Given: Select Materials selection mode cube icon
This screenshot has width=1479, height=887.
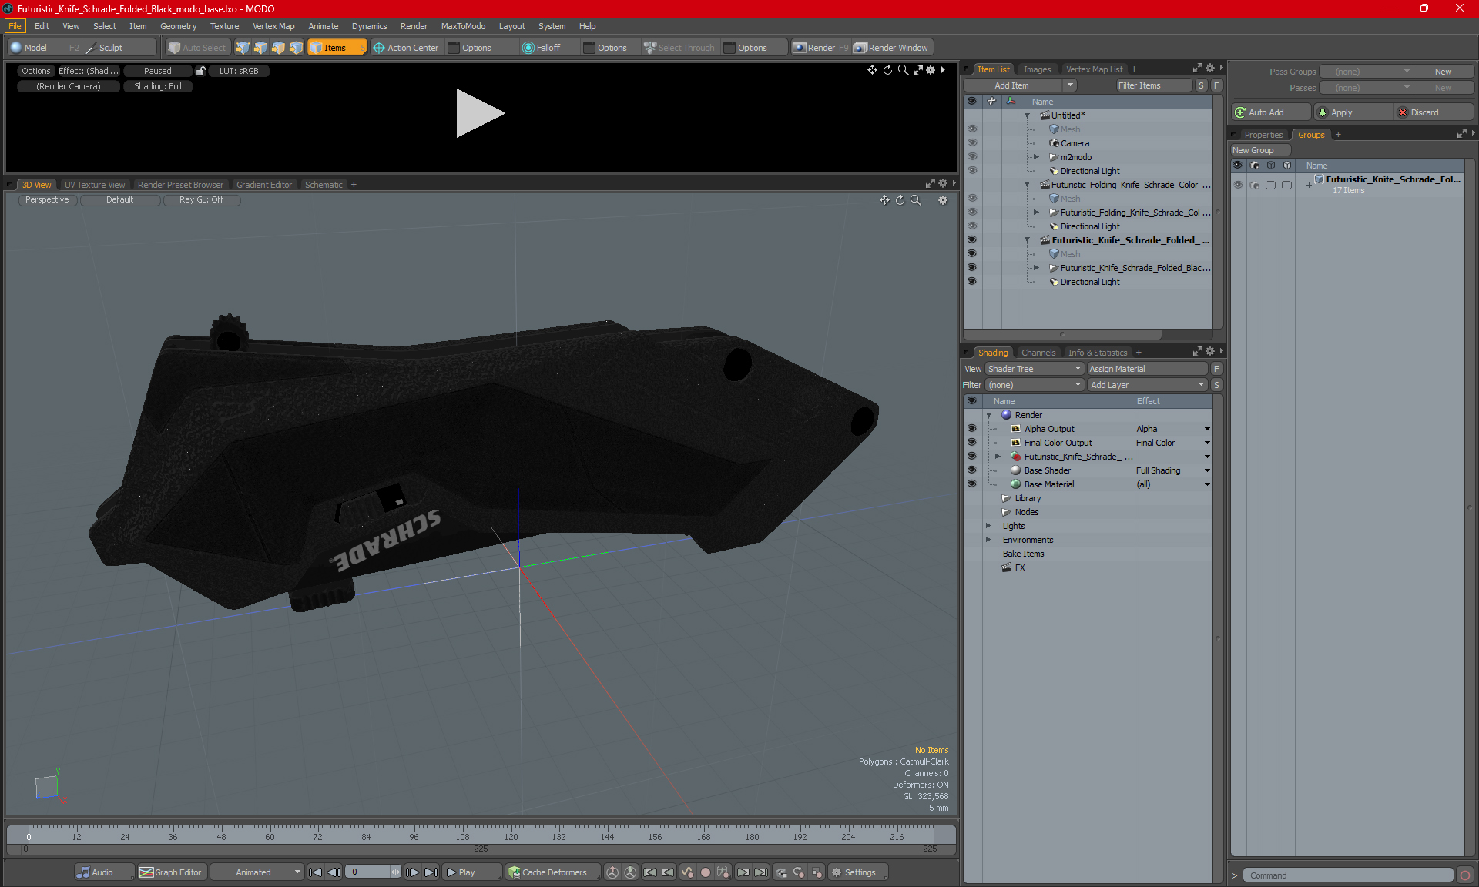Looking at the screenshot, I should (296, 48).
